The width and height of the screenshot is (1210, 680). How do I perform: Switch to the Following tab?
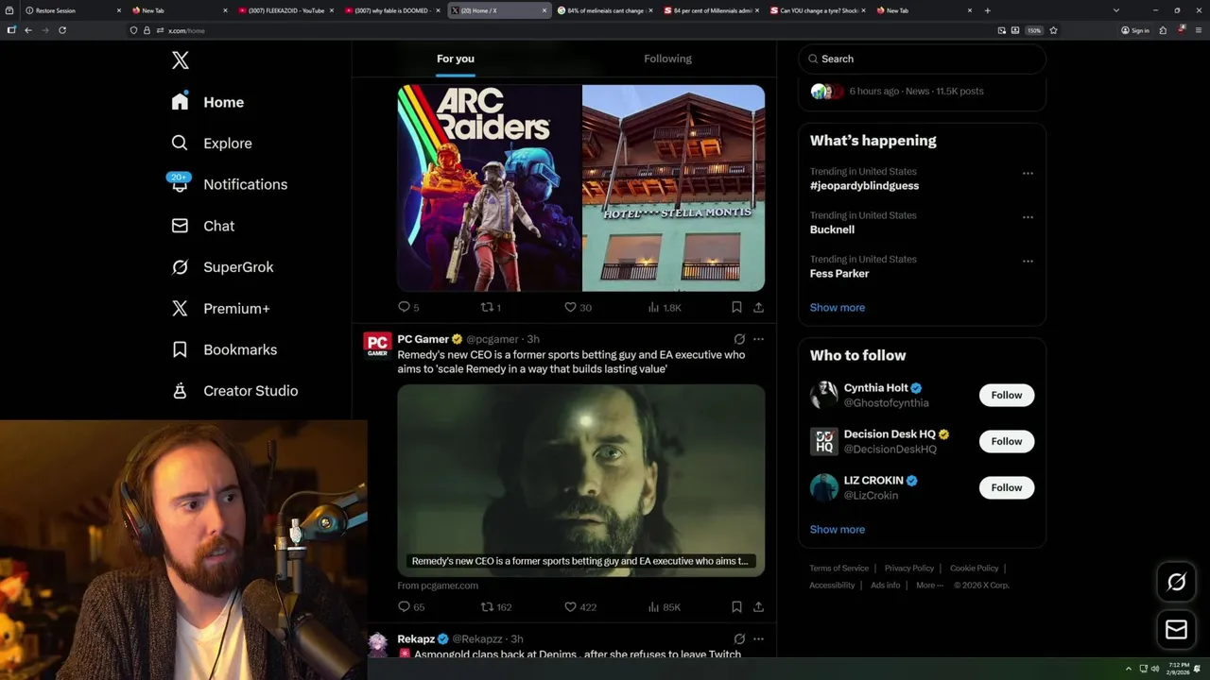pyautogui.click(x=668, y=59)
